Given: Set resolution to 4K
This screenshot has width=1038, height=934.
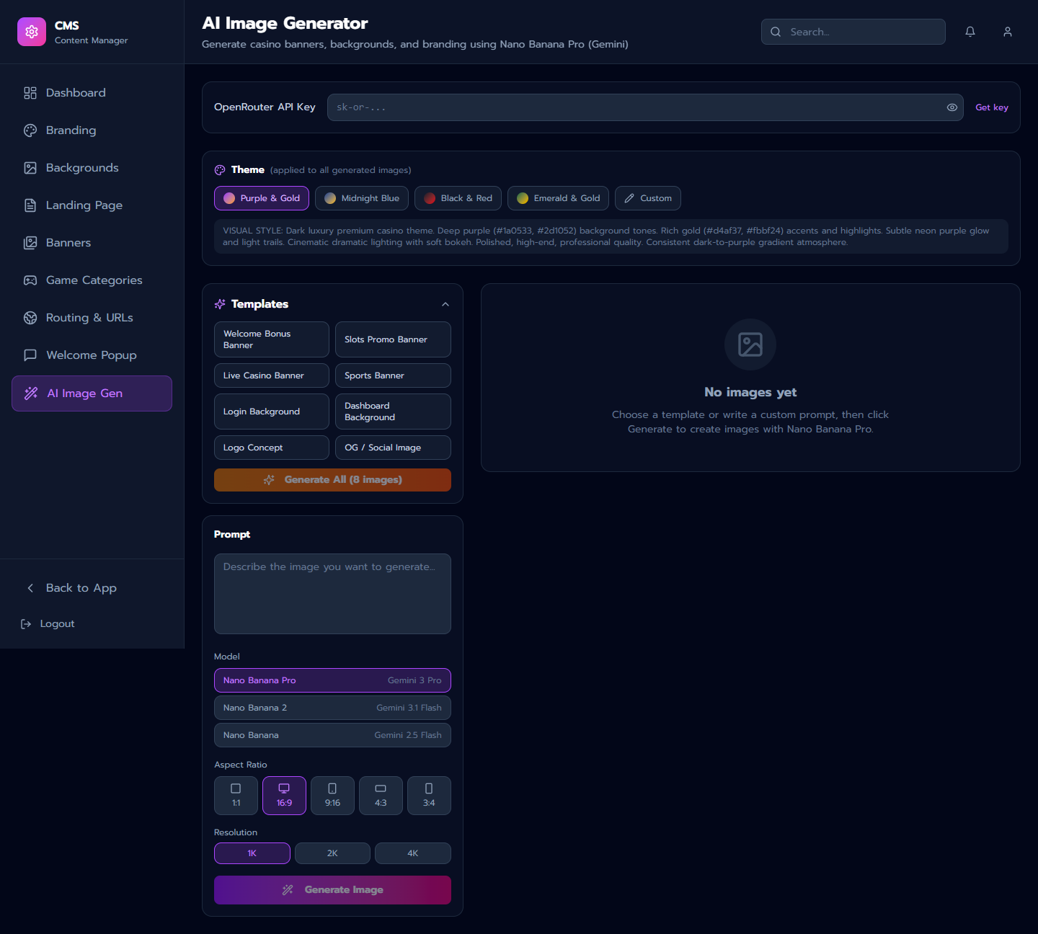Looking at the screenshot, I should (413, 853).
